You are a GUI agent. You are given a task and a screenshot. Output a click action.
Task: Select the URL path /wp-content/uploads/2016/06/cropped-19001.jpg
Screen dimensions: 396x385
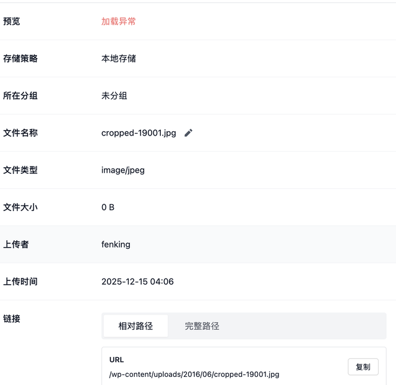point(194,374)
